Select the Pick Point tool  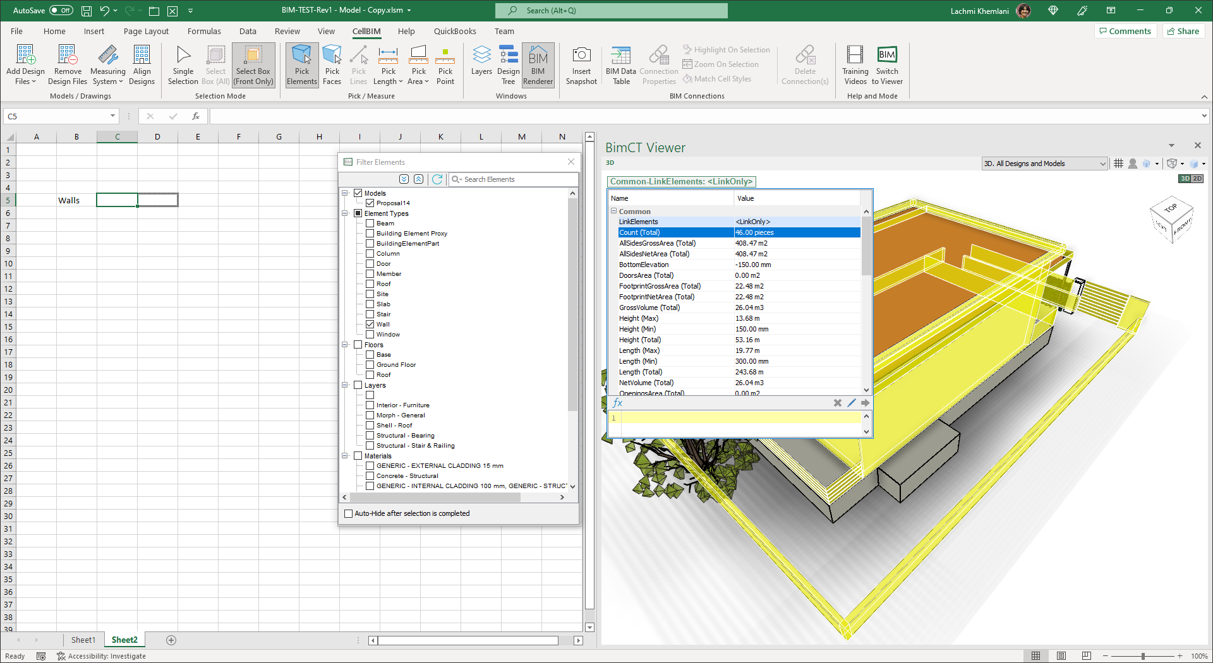[x=445, y=65]
